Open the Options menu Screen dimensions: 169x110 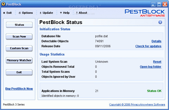click(26, 13)
